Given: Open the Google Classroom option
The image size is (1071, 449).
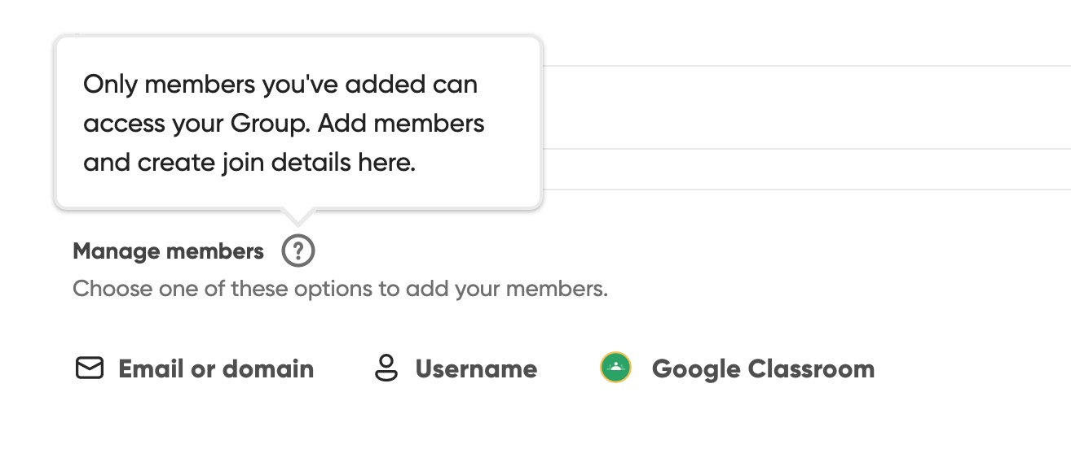Looking at the screenshot, I should pos(762,368).
